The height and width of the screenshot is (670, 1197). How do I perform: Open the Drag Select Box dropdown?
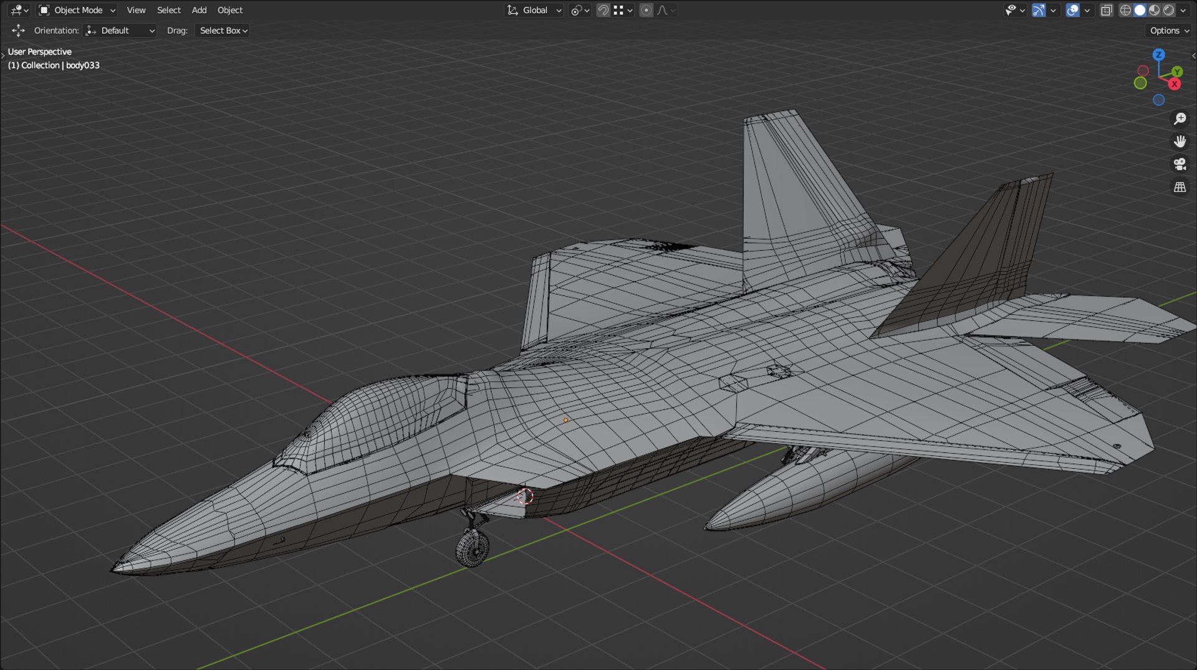223,31
